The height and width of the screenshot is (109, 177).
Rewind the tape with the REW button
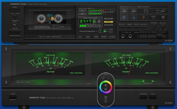(124, 18)
